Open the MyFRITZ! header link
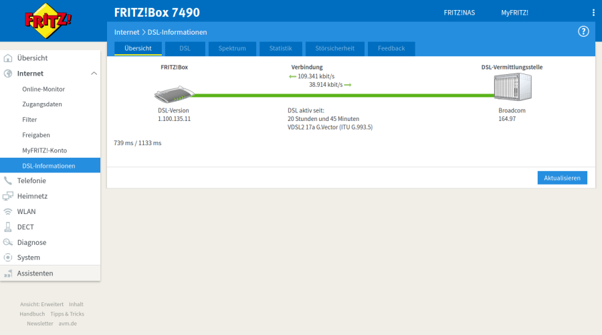This screenshot has height=335, width=602. click(x=514, y=13)
